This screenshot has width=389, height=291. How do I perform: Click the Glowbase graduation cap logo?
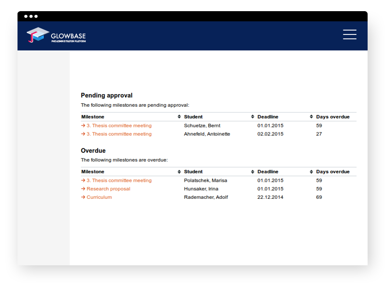38,35
